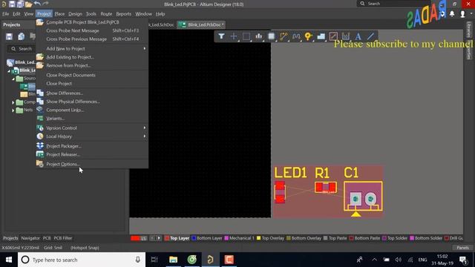Open File Explorer from the taskbar
Viewport: 475px width, 267px height.
[173, 260]
